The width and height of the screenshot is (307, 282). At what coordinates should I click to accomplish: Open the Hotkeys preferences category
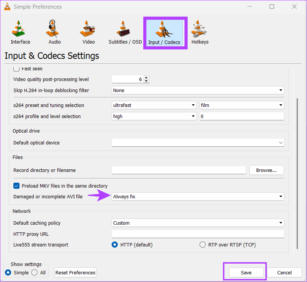[x=200, y=32]
